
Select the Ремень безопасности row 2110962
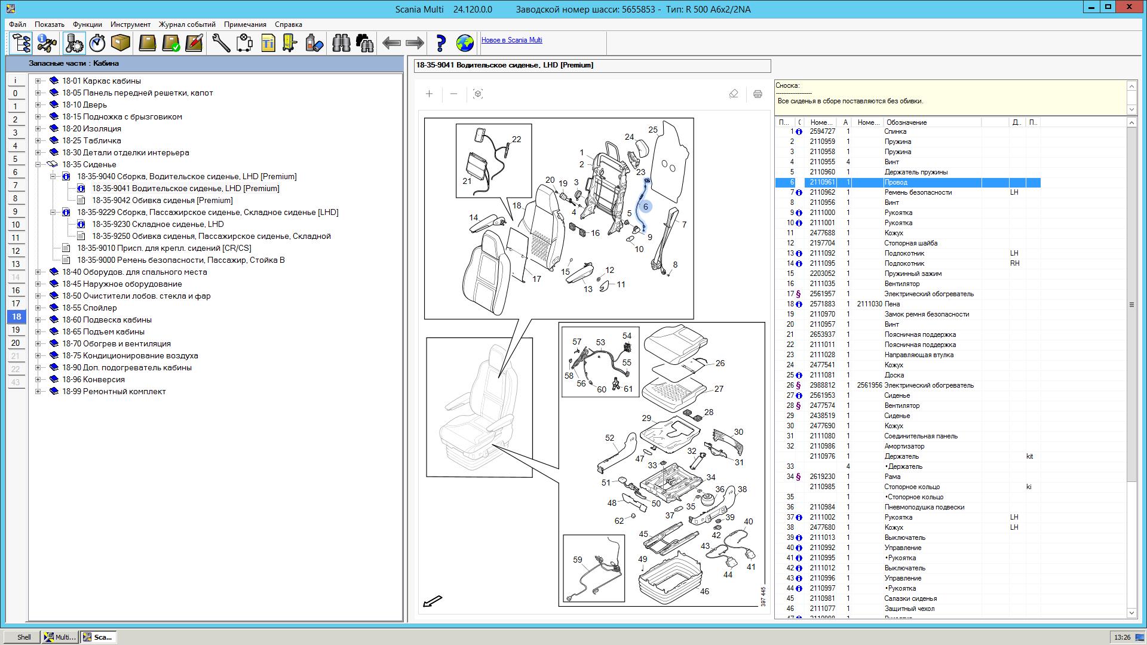coord(918,192)
